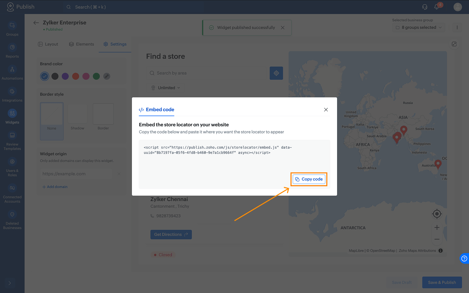
Task: Click Get Directions for Zylker Chennai
Action: (x=171, y=235)
